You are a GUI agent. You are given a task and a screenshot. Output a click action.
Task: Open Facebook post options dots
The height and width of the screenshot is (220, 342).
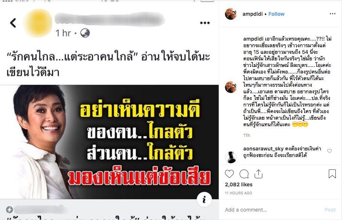205,23
